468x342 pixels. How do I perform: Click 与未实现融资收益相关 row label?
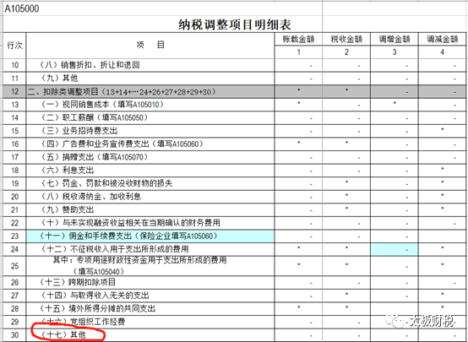pyautogui.click(x=150, y=223)
